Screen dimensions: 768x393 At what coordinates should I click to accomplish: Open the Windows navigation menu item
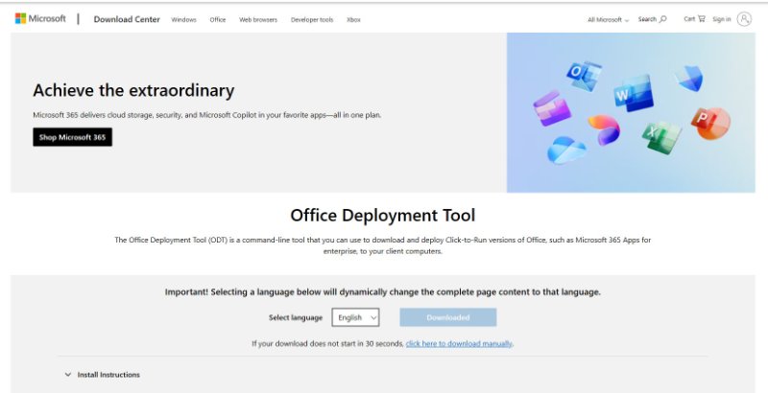point(183,19)
